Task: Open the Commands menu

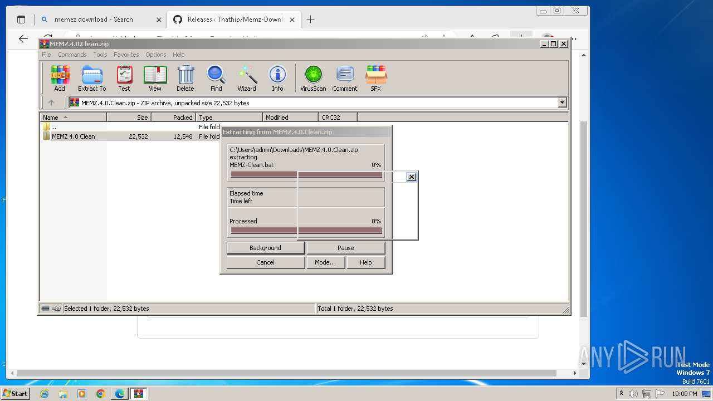Action: point(72,55)
